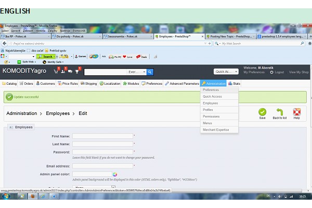Select Menus in Administration dropdown
Image resolution: width=312 pixels, height=208 pixels.
[x=219, y=123]
